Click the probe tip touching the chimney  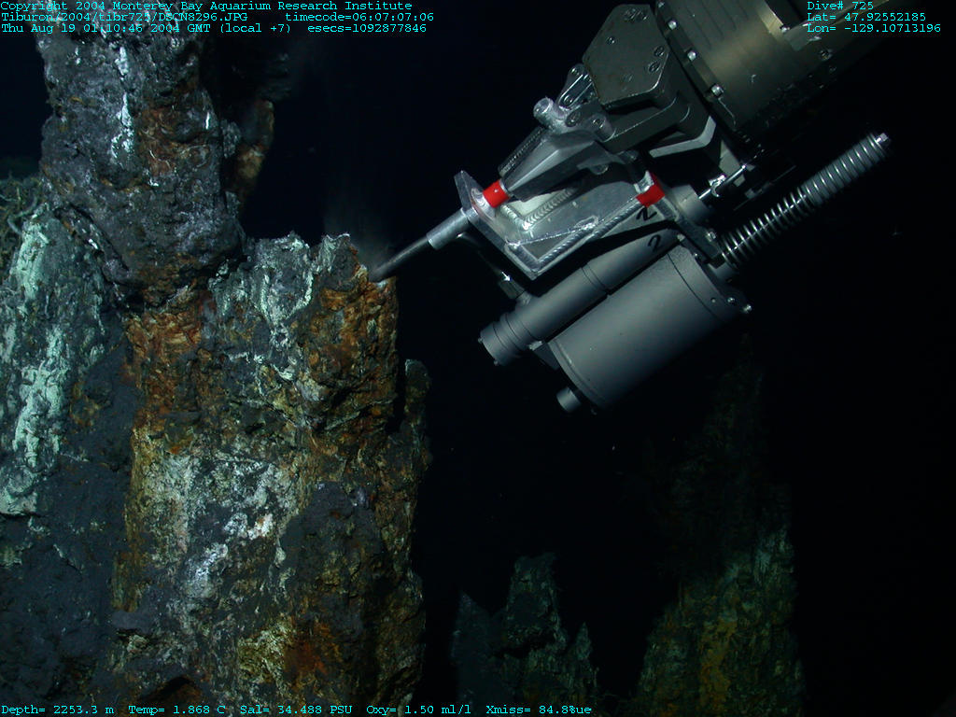(x=377, y=274)
